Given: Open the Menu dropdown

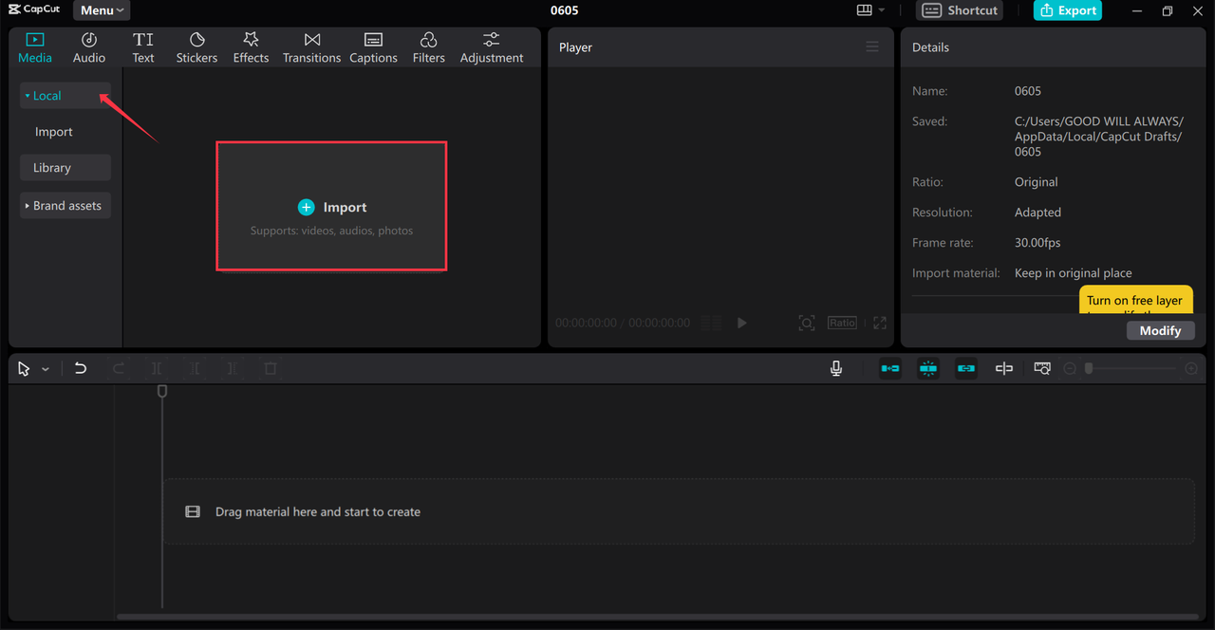Looking at the screenshot, I should pyautogui.click(x=102, y=10).
